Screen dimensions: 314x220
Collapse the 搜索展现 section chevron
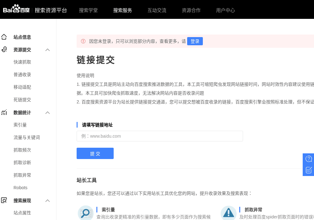47,201
